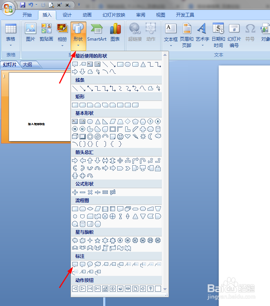
Task: Choose the cube basic shape
Action: point(75,137)
